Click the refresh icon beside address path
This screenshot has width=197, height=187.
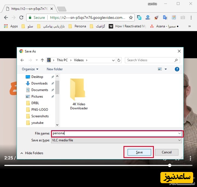click(119, 60)
